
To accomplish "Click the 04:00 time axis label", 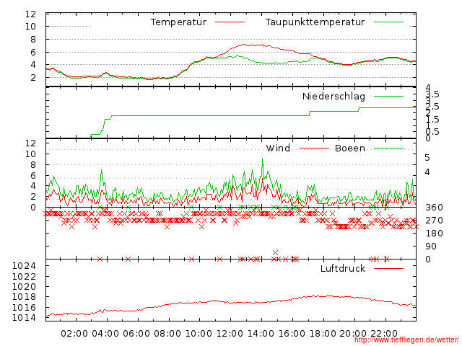I will pyautogui.click(x=105, y=334).
